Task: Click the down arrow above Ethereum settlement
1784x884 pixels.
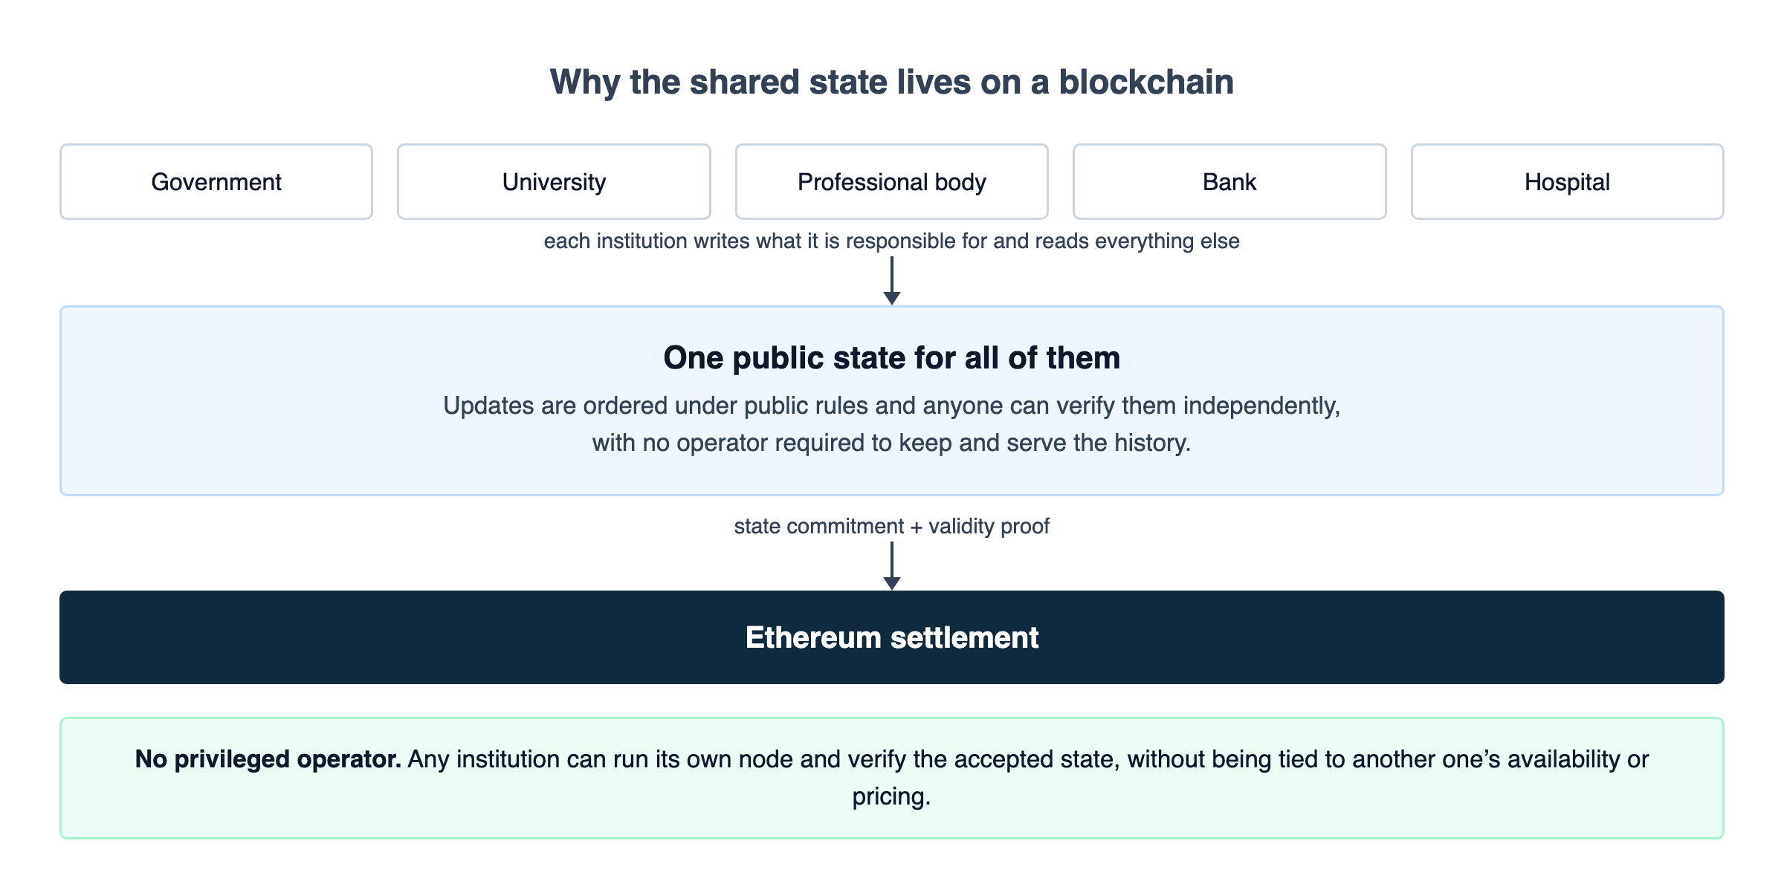Action: (892, 566)
